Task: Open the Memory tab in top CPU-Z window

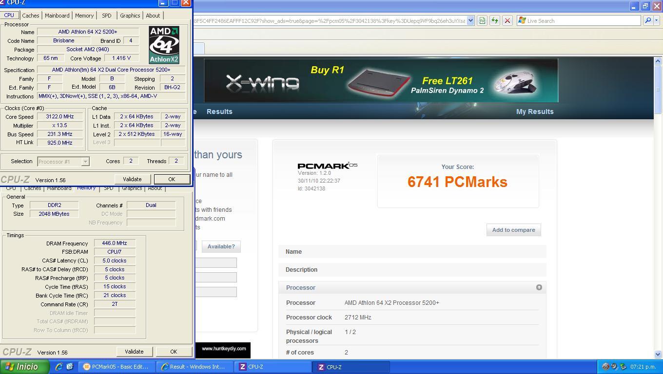Action: (x=84, y=16)
